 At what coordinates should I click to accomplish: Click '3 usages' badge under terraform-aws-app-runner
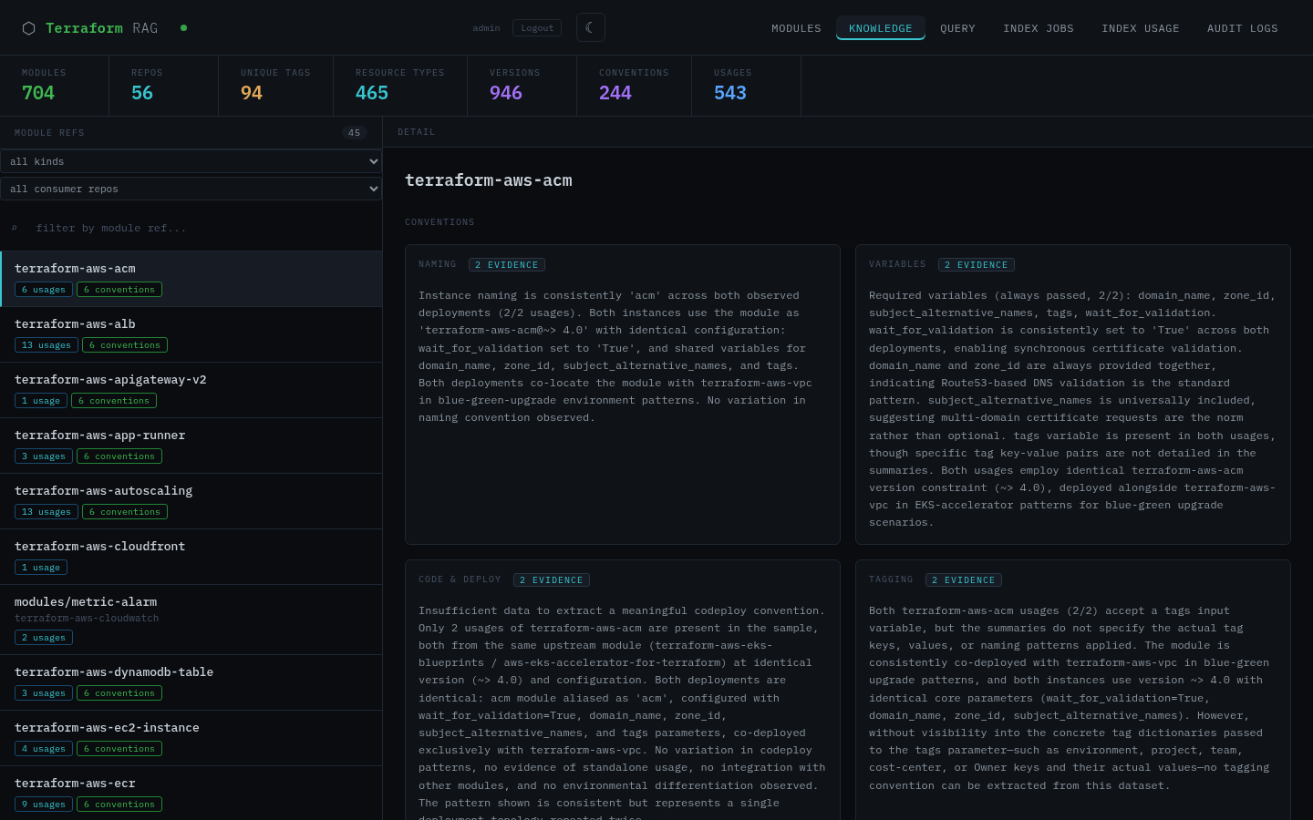(x=44, y=456)
